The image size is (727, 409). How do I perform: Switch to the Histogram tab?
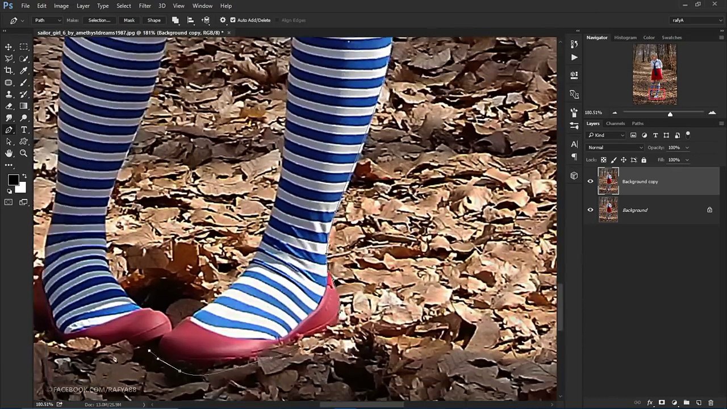tap(625, 37)
